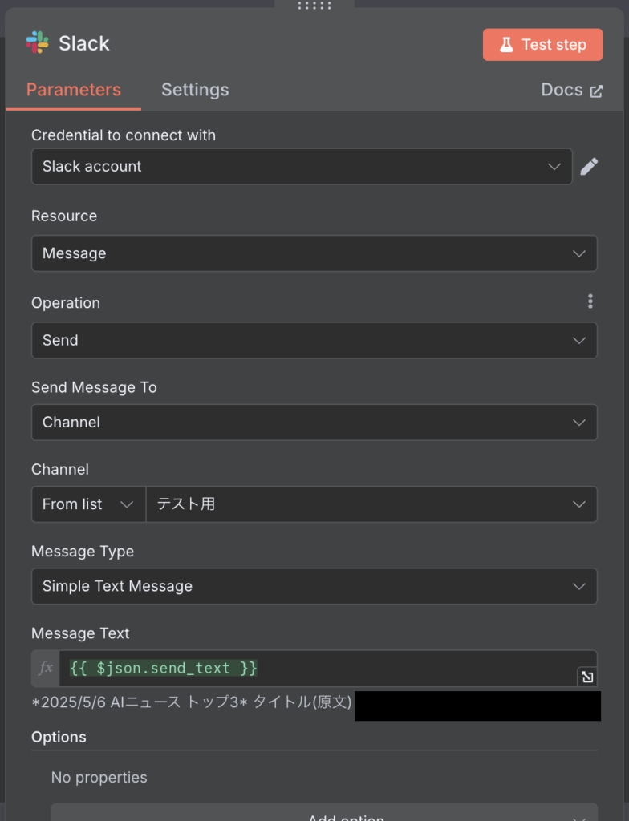Screen dimensions: 629x821
Task: Open the Send Message To dropdown
Action: click(x=314, y=422)
